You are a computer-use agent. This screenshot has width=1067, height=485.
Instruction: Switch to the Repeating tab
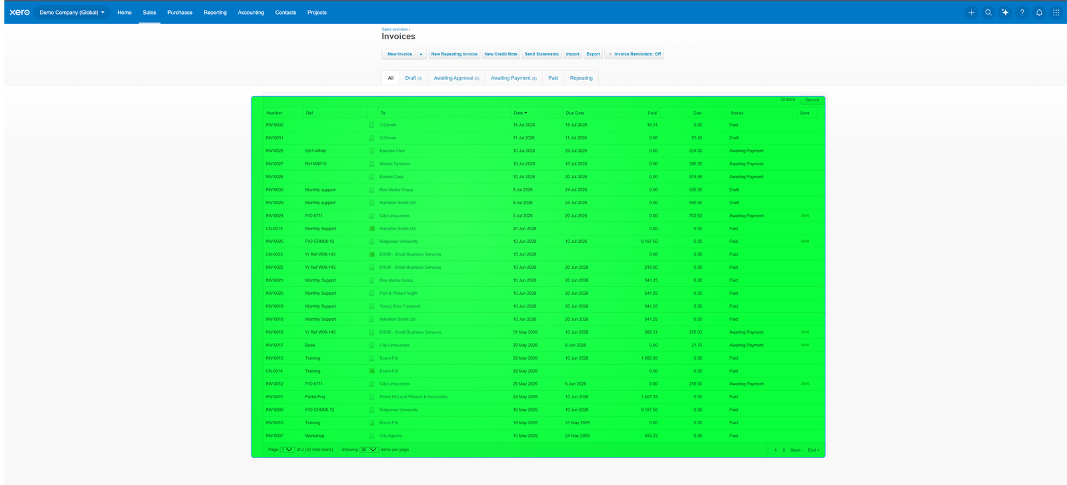coord(582,78)
